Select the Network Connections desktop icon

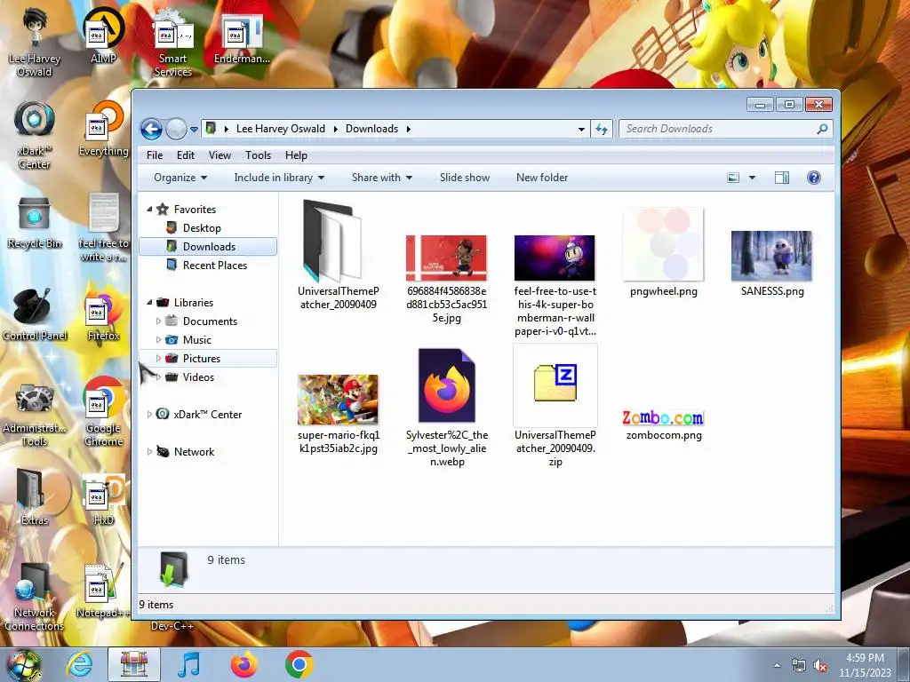tap(35, 598)
